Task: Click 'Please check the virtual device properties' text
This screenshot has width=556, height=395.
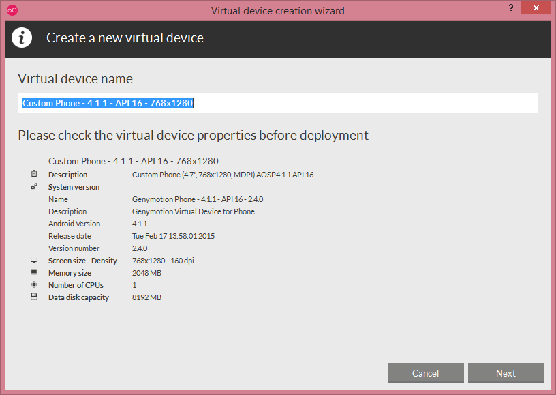Action: [194, 136]
